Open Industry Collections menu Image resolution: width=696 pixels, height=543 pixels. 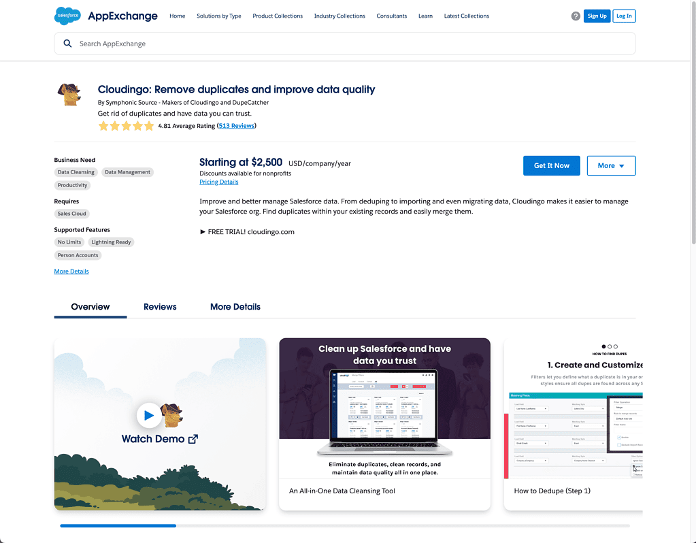pyautogui.click(x=339, y=16)
